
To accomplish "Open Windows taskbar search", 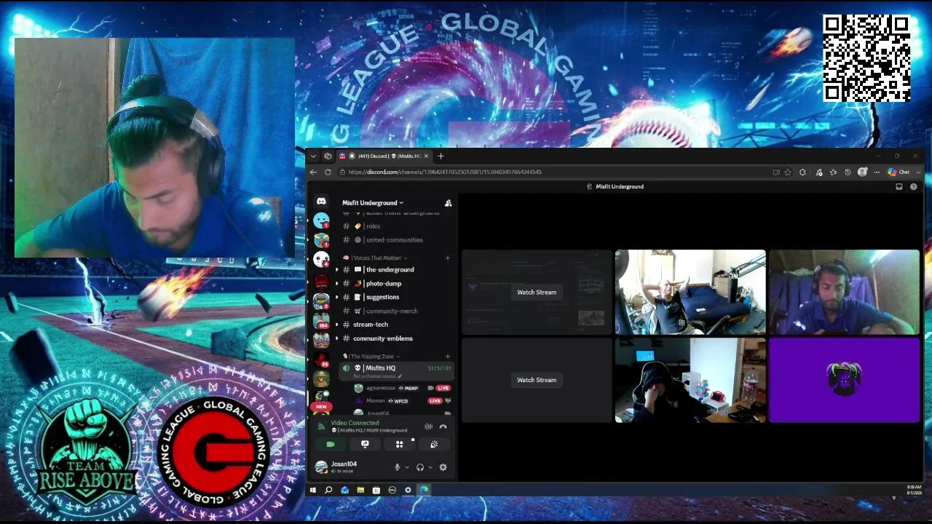I will 328,491.
